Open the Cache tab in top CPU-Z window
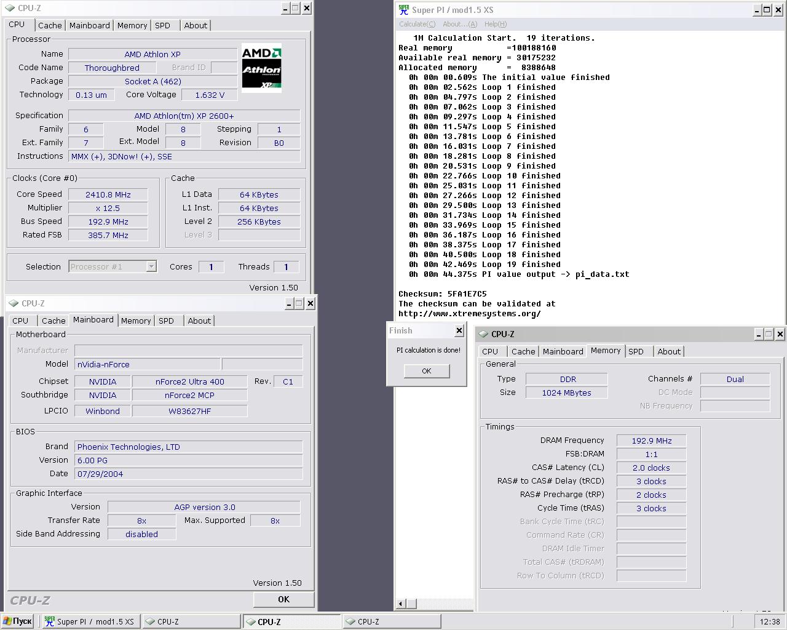This screenshot has height=630, width=787. tap(50, 25)
